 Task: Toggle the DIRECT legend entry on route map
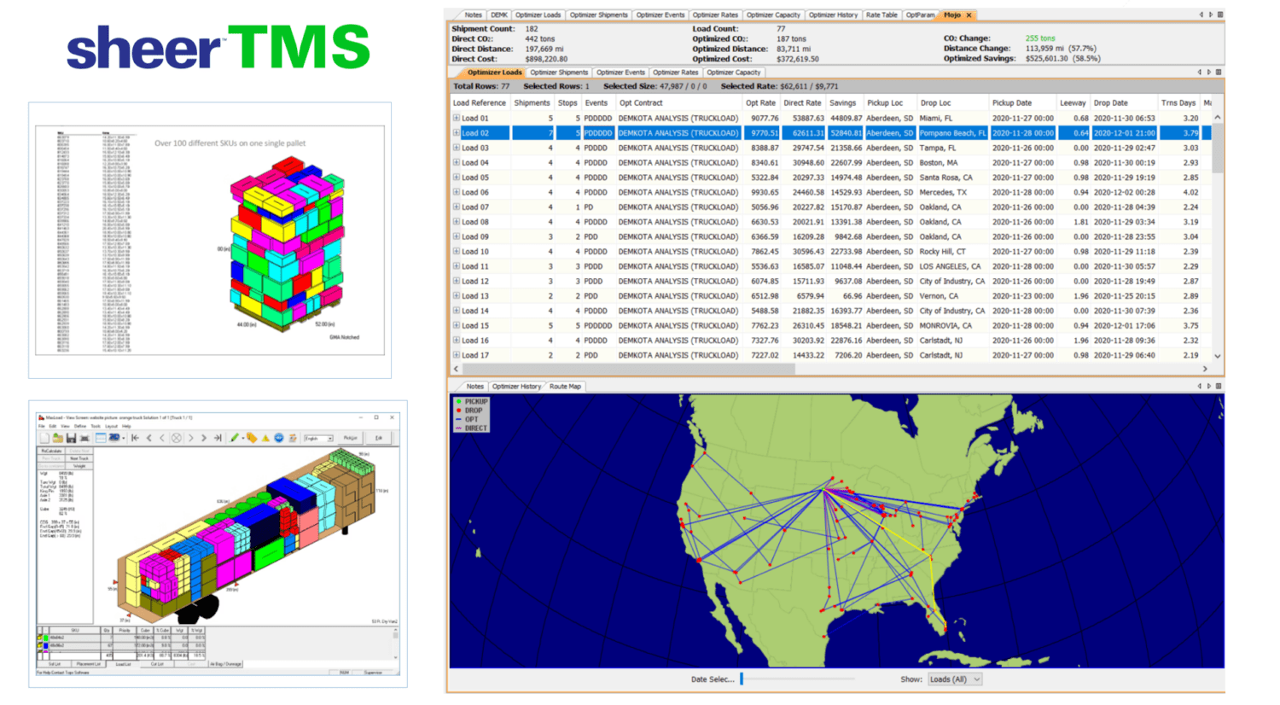tap(475, 428)
